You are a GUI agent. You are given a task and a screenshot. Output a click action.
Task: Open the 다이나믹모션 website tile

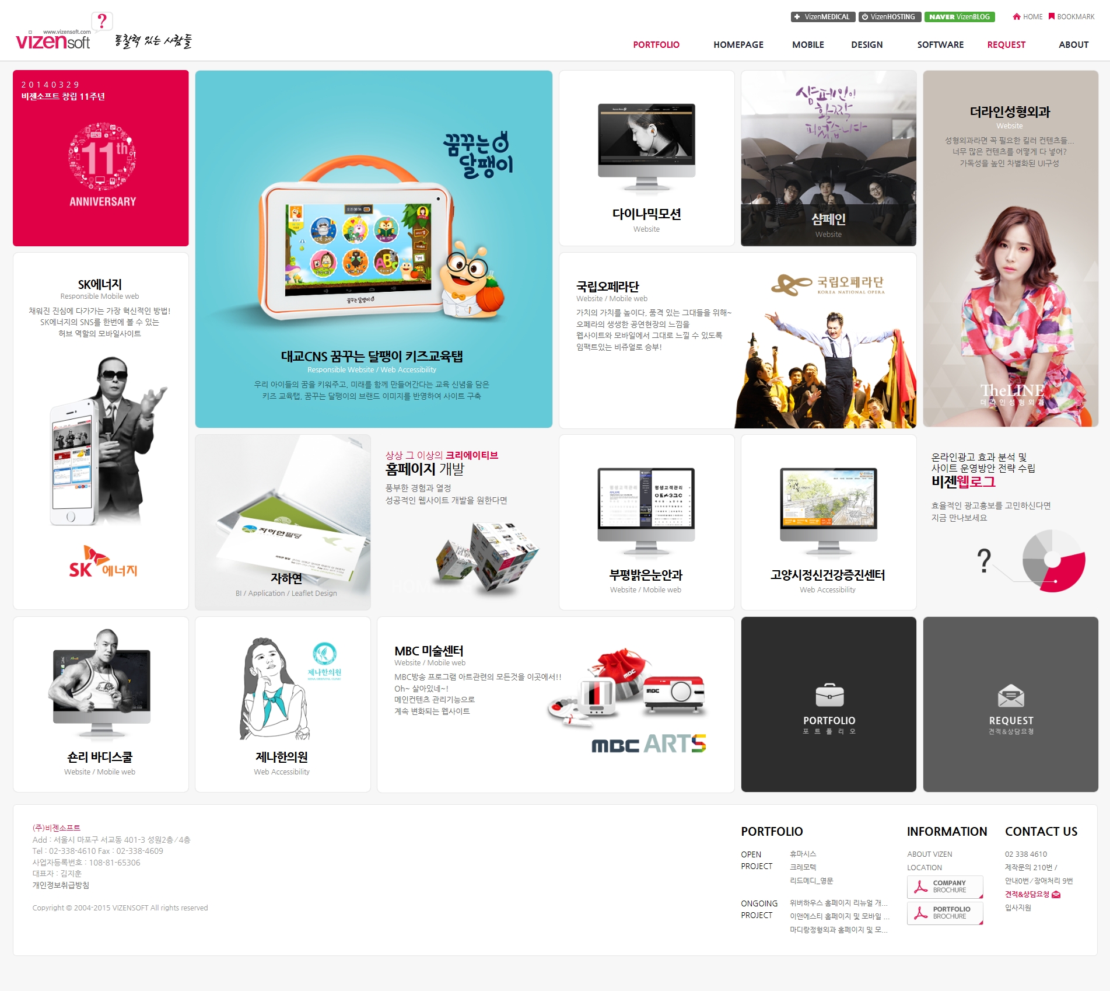pos(647,158)
